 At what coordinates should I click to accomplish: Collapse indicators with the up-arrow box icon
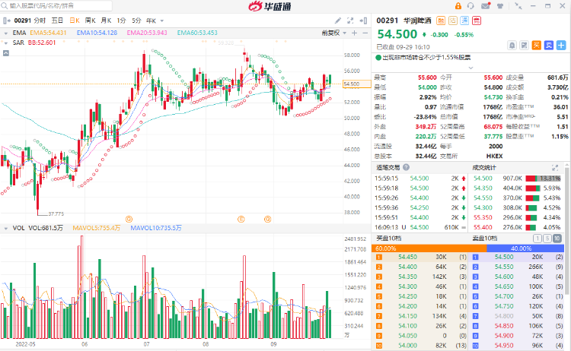coord(6,53)
